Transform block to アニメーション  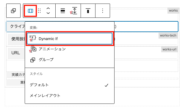(70, 49)
